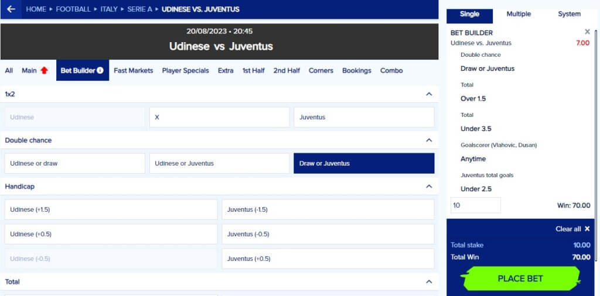Go to FOOTBALL breadcrumb
The image size is (600, 296).
[73, 9]
